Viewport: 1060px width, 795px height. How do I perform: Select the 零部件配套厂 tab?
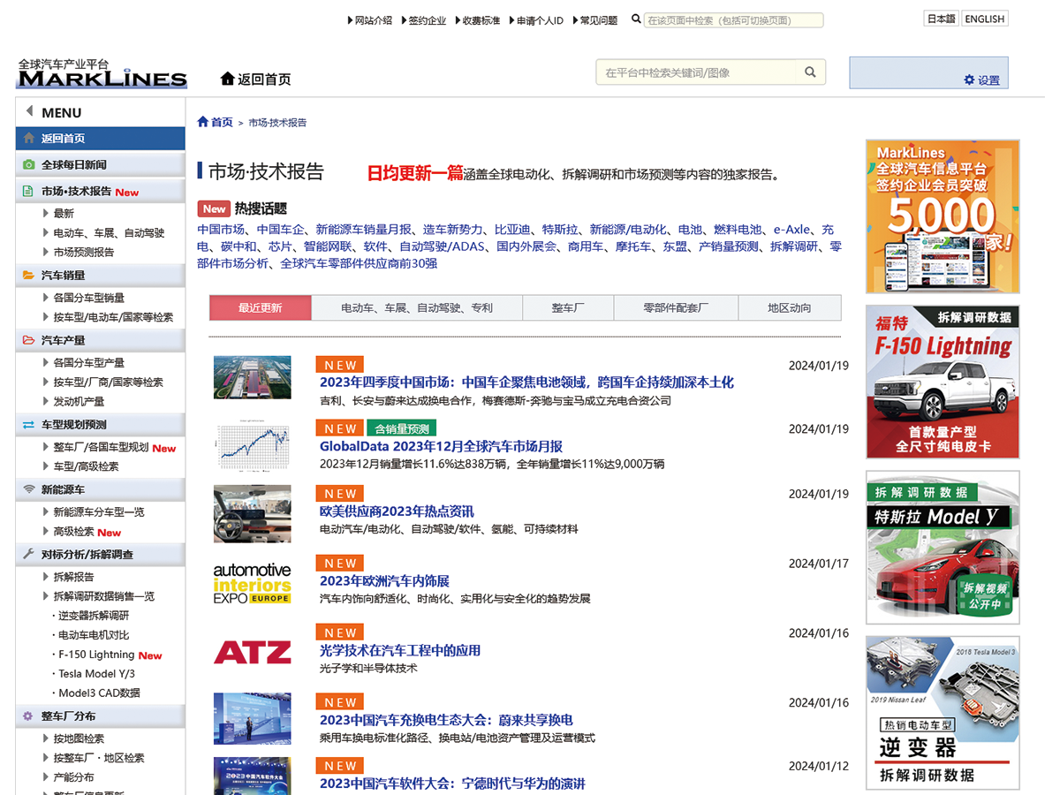point(676,307)
